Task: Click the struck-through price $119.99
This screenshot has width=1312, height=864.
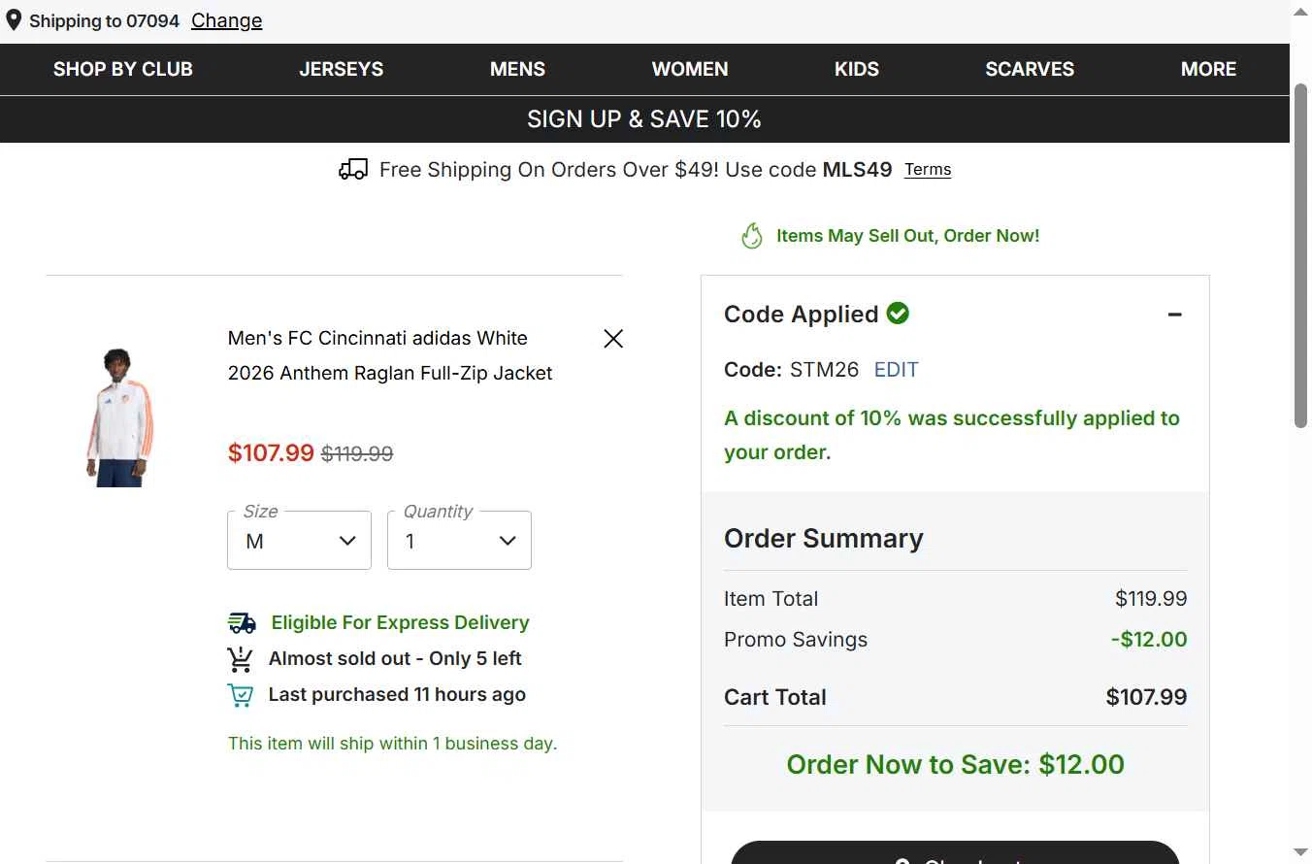Action: point(357,453)
